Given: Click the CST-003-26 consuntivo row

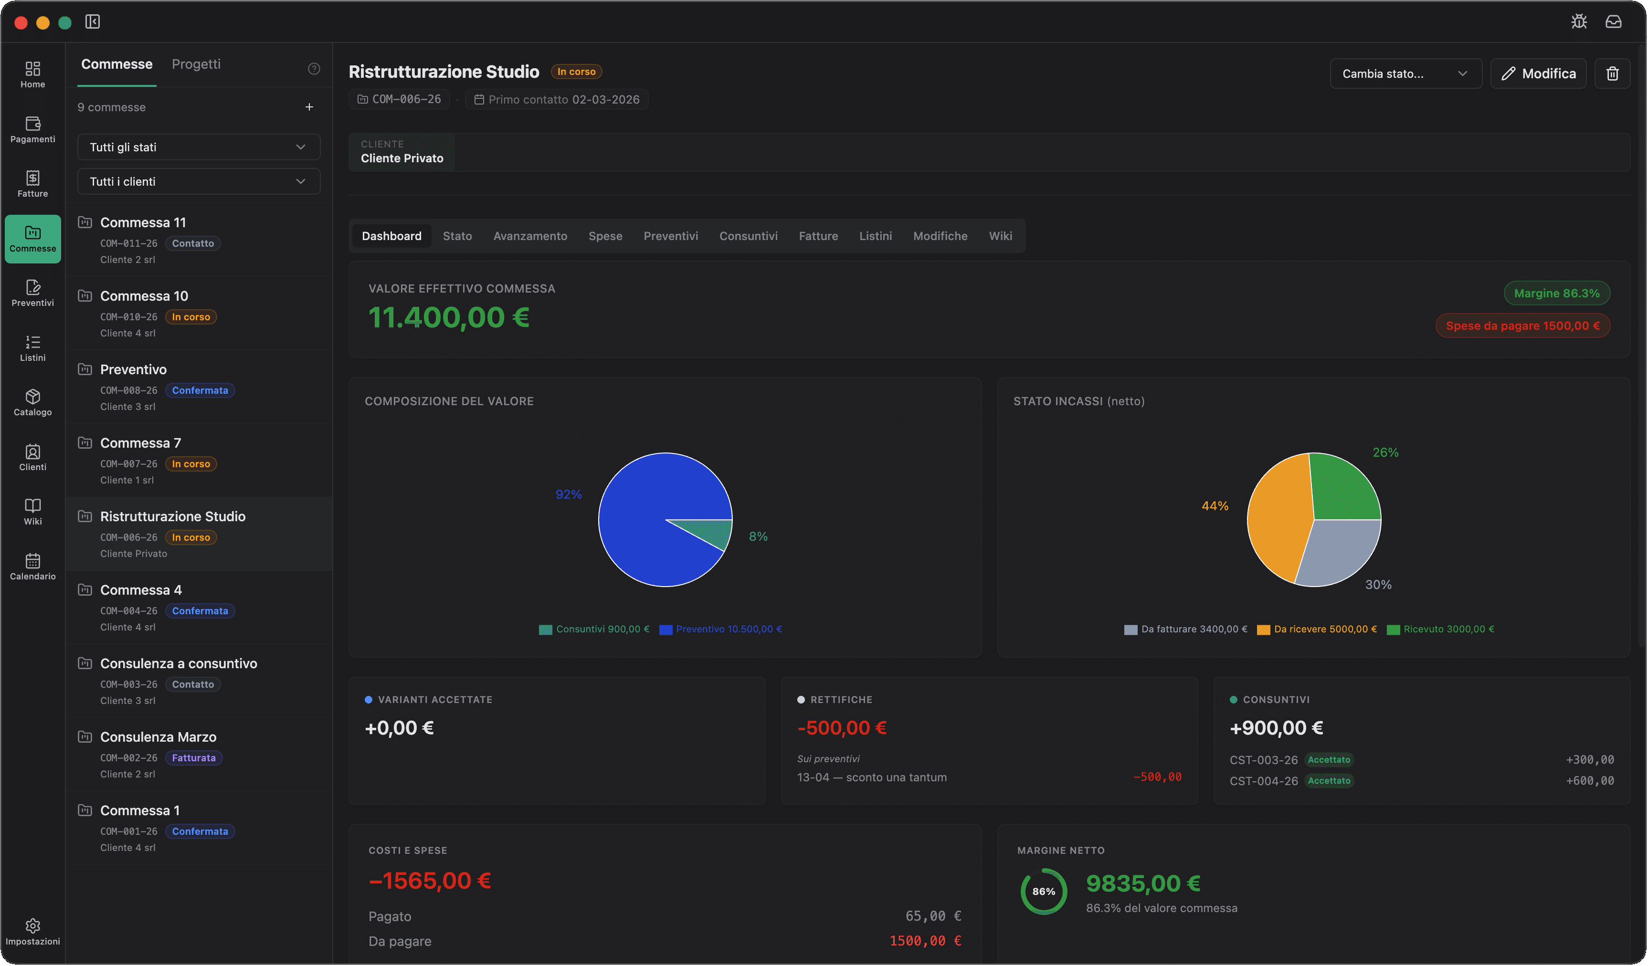Looking at the screenshot, I should pos(1422,760).
